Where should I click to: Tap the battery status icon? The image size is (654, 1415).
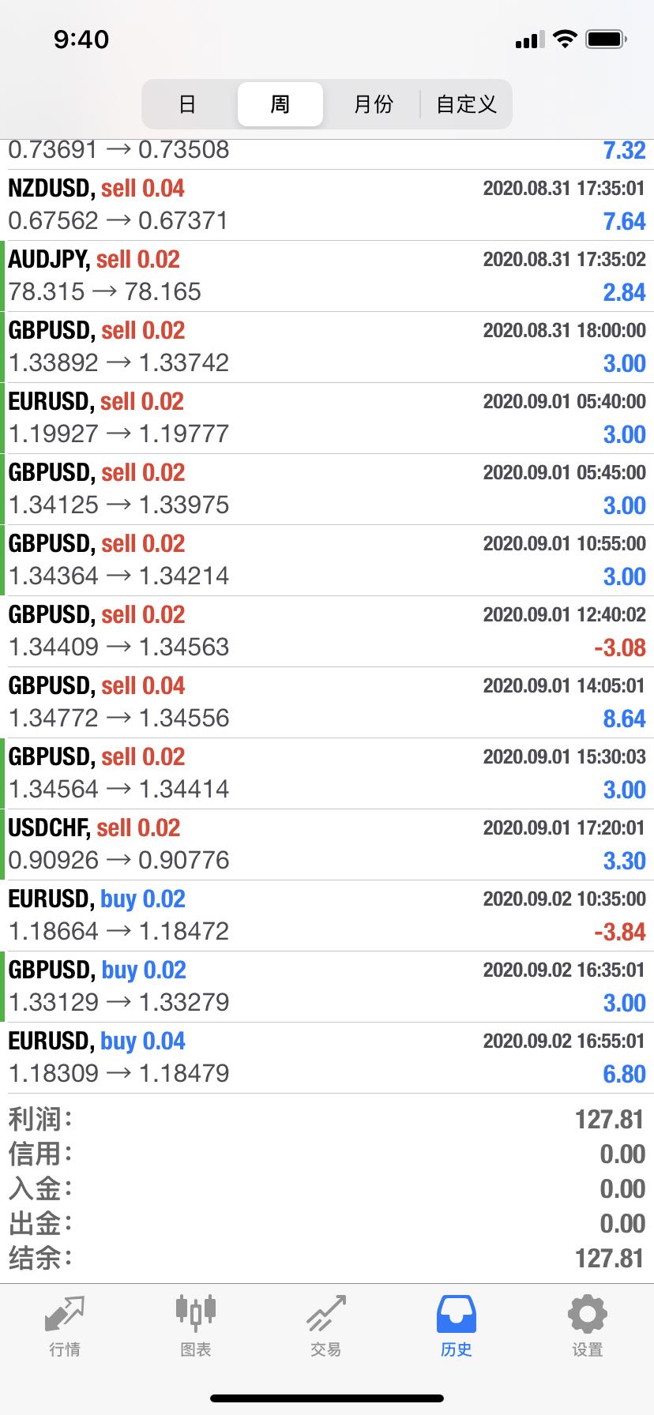pyautogui.click(x=606, y=39)
